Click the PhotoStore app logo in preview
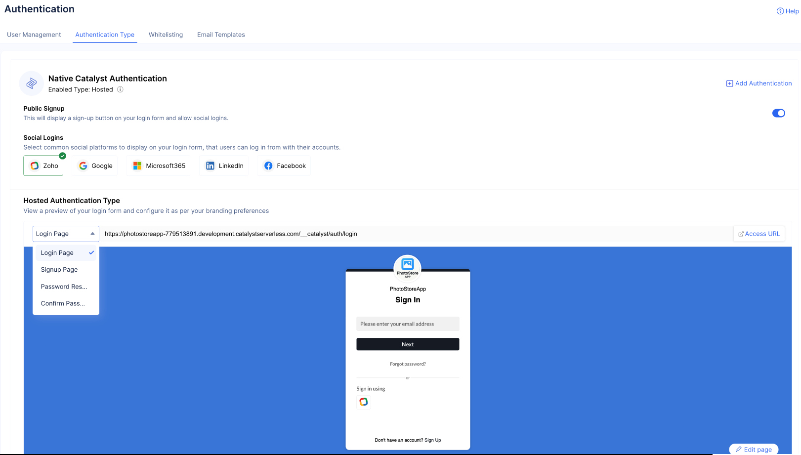Image resolution: width=801 pixels, height=455 pixels. [408, 267]
